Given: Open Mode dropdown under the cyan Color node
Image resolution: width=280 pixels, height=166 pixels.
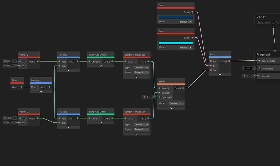Looking at the screenshot, I should [x=186, y=47].
